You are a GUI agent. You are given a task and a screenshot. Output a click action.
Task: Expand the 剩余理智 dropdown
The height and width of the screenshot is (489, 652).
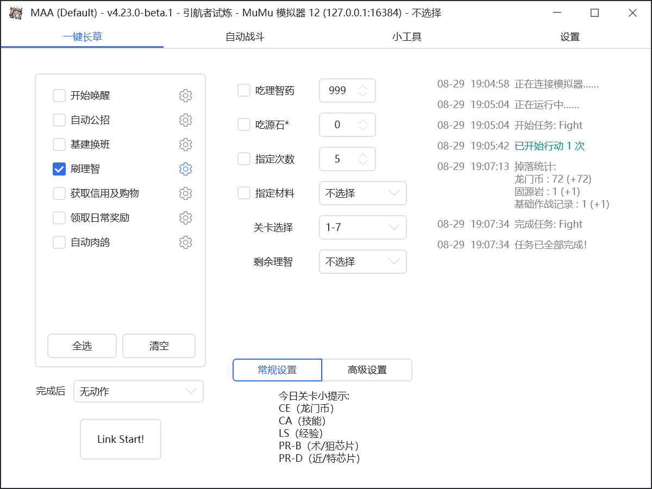pyautogui.click(x=362, y=261)
